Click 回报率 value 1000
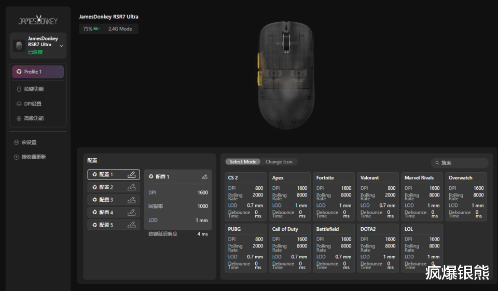This screenshot has width=498, height=291. [203, 206]
